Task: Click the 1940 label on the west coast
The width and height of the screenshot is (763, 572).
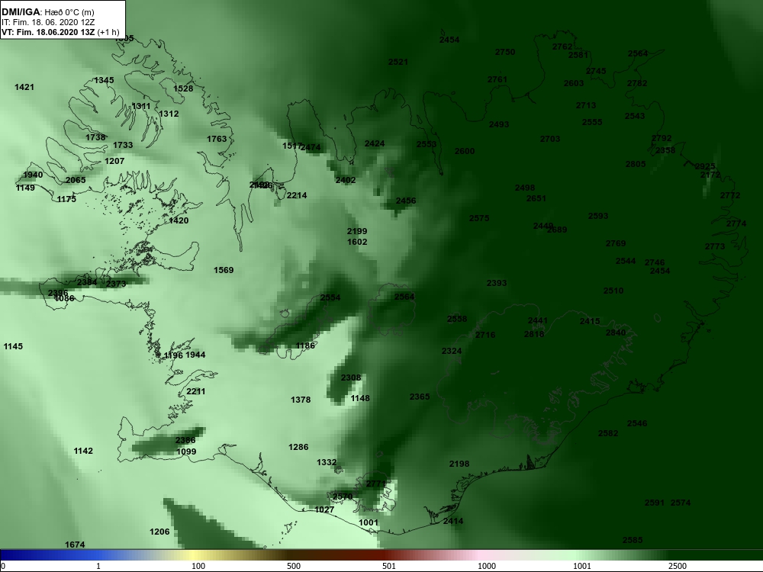Action: click(x=33, y=175)
